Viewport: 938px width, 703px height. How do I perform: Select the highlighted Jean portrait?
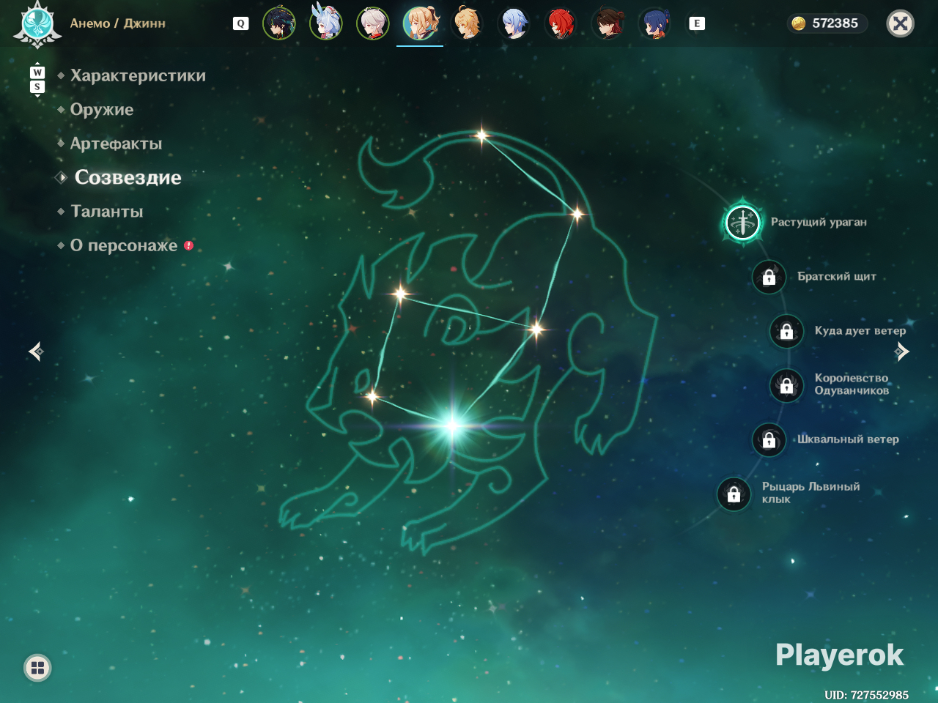pos(420,23)
